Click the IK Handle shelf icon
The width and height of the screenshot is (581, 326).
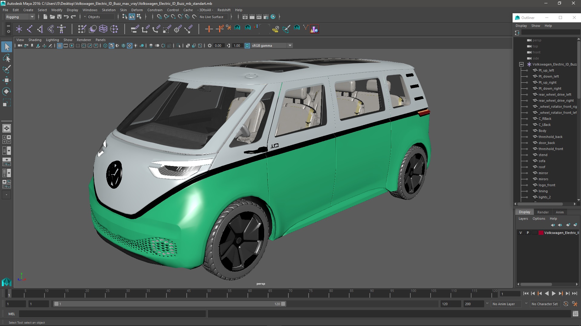pos(40,29)
